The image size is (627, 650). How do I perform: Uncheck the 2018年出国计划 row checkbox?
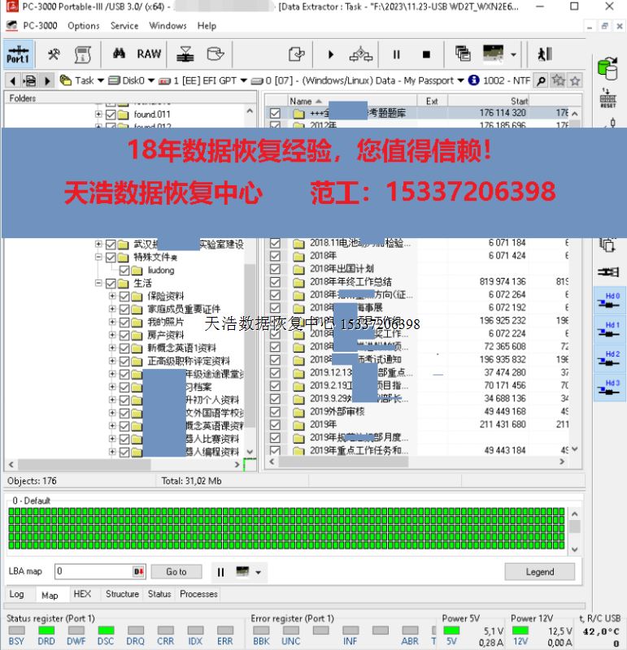click(276, 269)
